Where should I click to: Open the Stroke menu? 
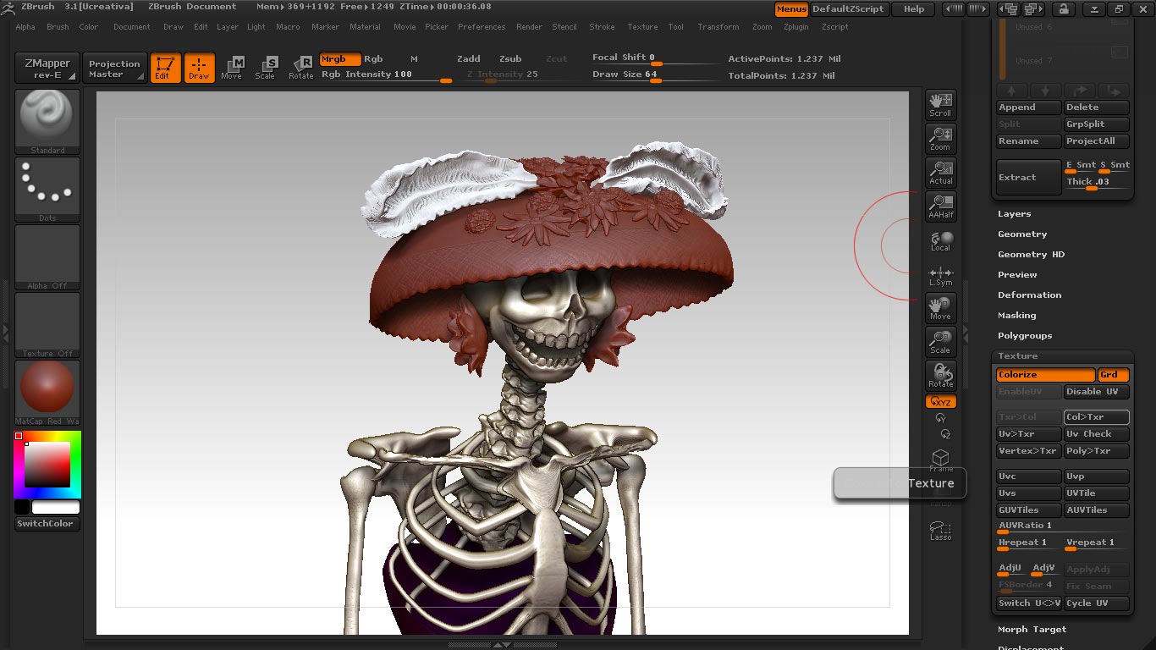pos(602,26)
